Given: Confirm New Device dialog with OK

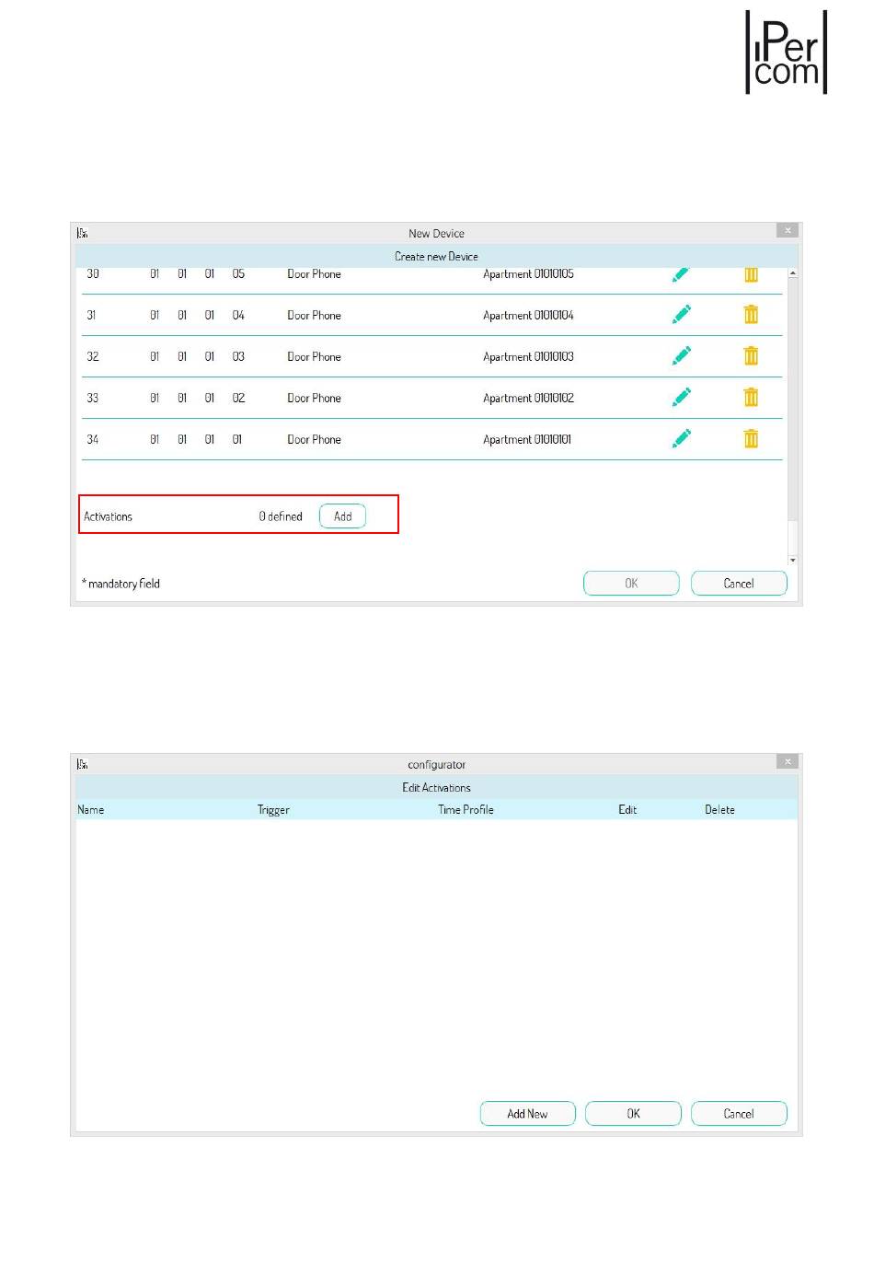Looking at the screenshot, I should [631, 584].
